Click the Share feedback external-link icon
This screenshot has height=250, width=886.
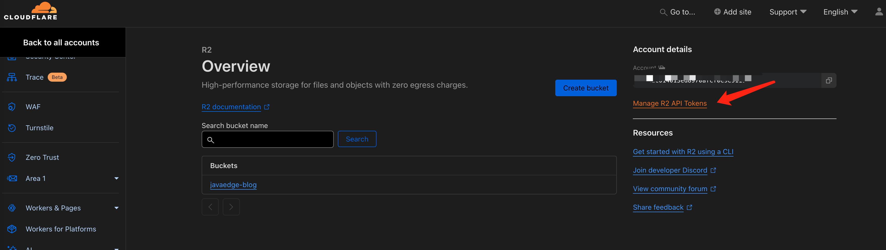coord(689,207)
